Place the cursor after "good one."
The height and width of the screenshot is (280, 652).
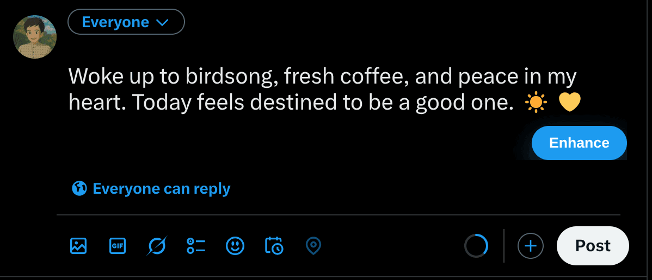pos(514,103)
